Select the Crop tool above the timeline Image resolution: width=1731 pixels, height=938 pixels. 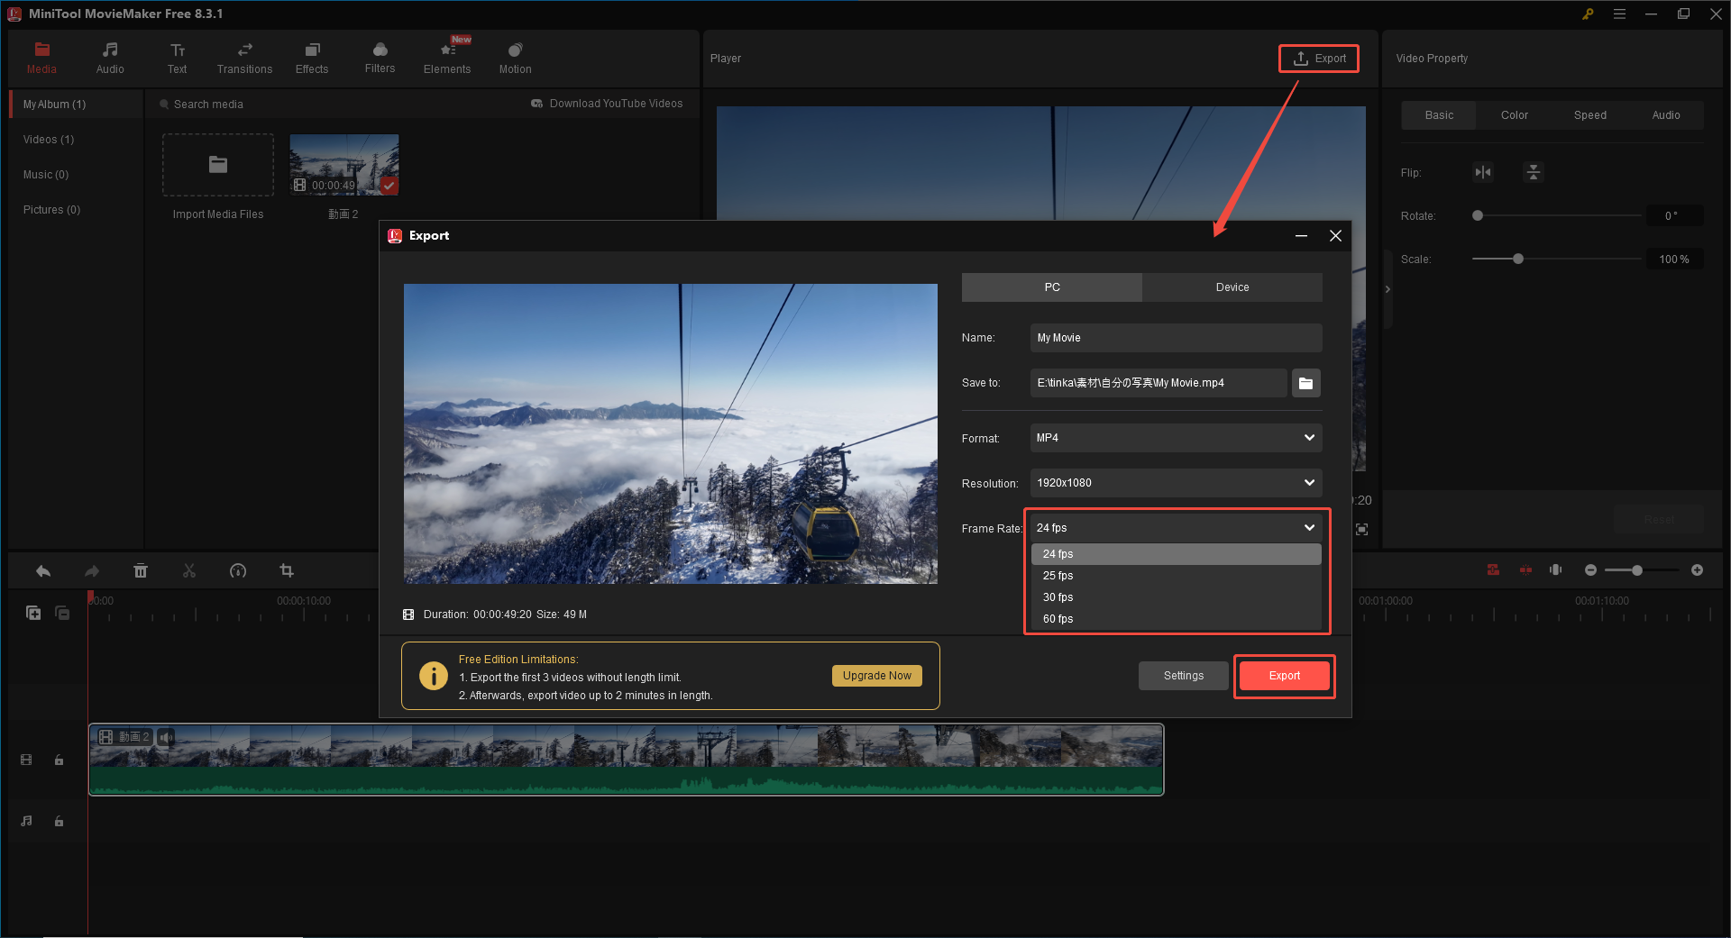(286, 570)
